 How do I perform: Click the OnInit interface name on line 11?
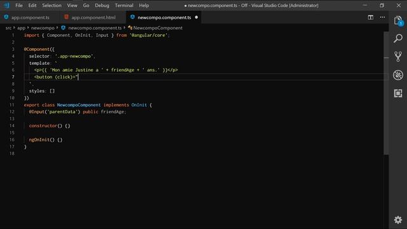pos(139,105)
